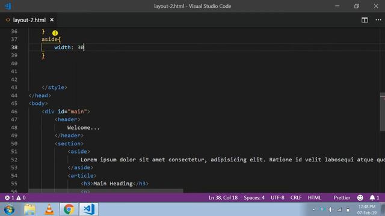Change language mode from HTML
The width and height of the screenshot is (385, 216).
pyautogui.click(x=314, y=197)
